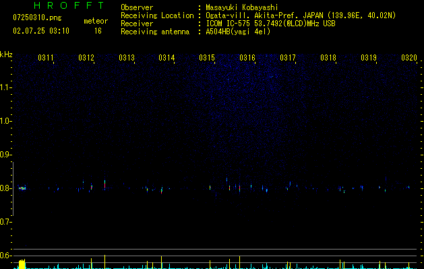This screenshot has height=269, width=424.
Task: Click the meteor count 16
Action: pyautogui.click(x=98, y=31)
